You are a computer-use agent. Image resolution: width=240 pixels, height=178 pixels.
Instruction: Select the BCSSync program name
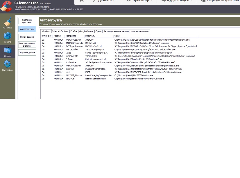click(x=69, y=69)
